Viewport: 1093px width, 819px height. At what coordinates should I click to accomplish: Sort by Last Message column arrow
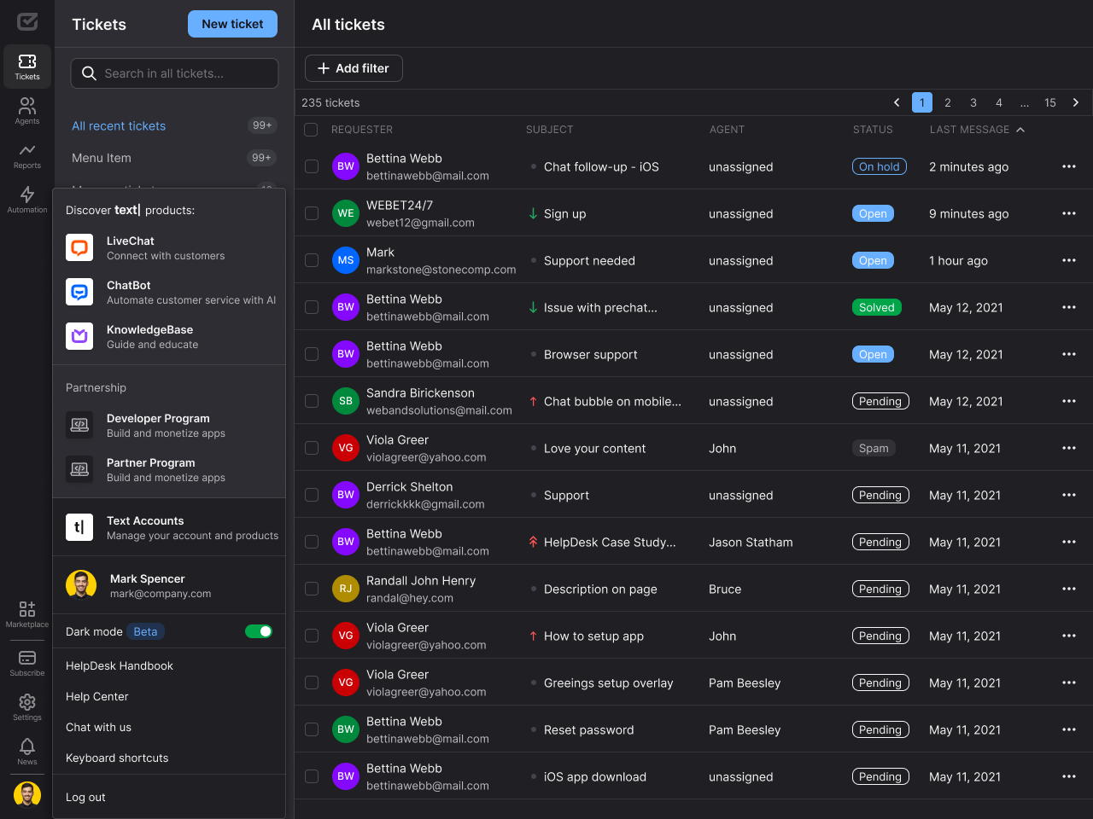click(1020, 130)
